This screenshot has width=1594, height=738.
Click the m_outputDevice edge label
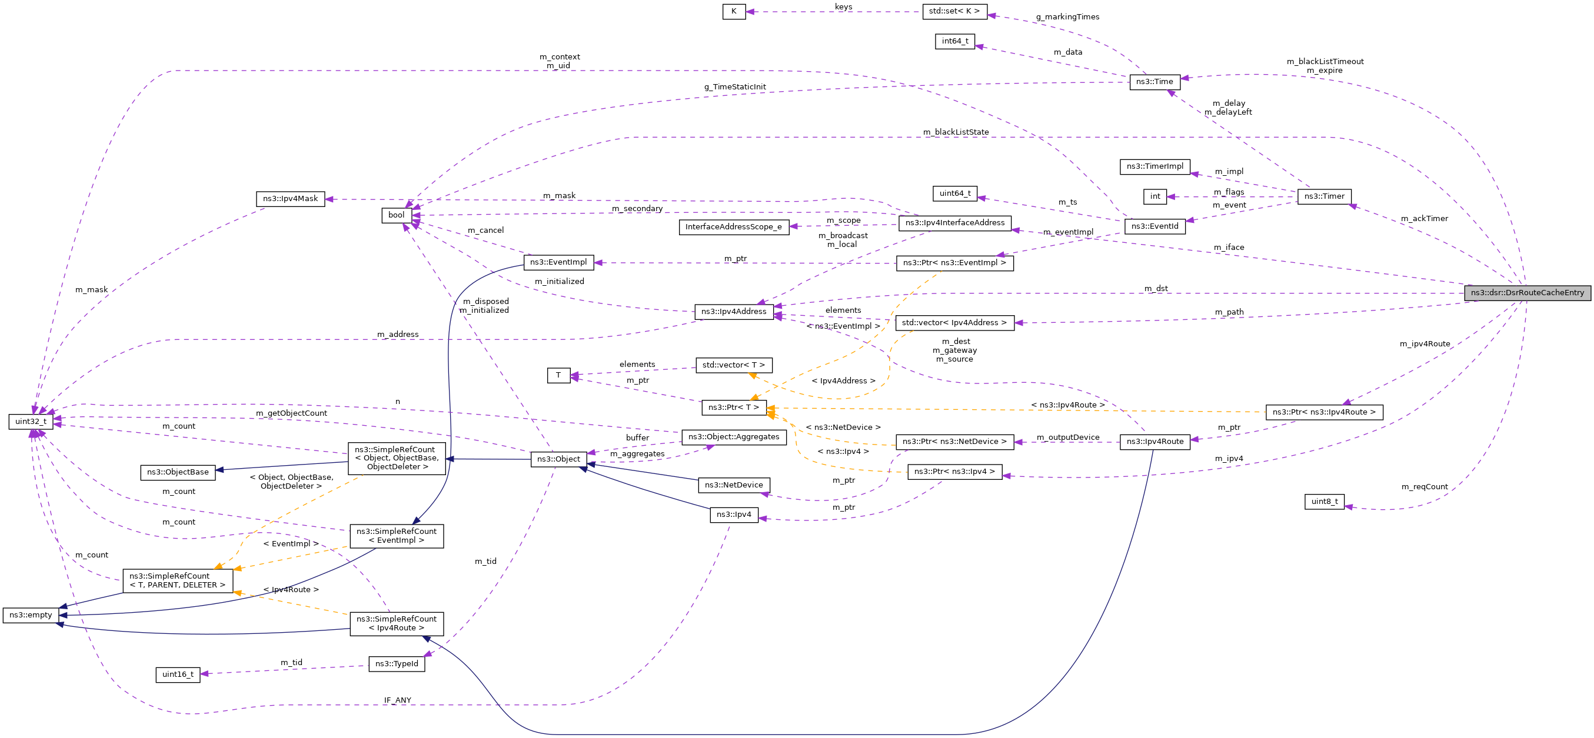click(1068, 438)
